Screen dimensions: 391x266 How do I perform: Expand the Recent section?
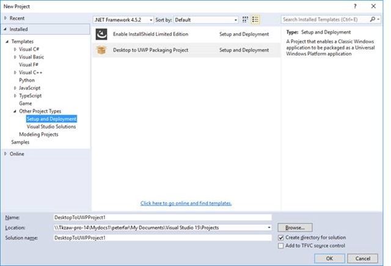point(5,18)
